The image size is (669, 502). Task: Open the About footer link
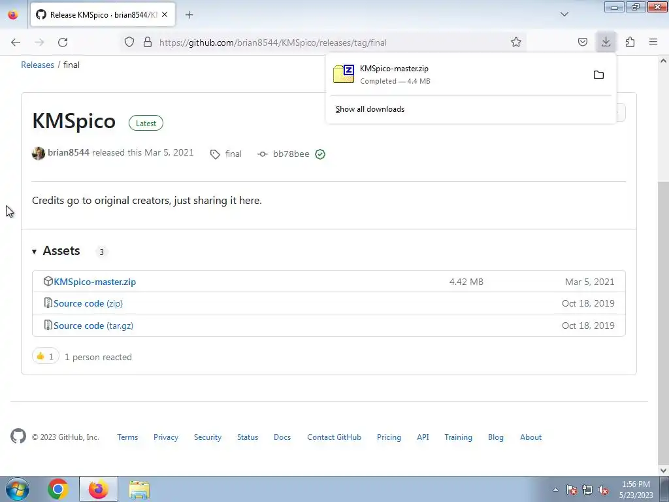pyautogui.click(x=530, y=437)
